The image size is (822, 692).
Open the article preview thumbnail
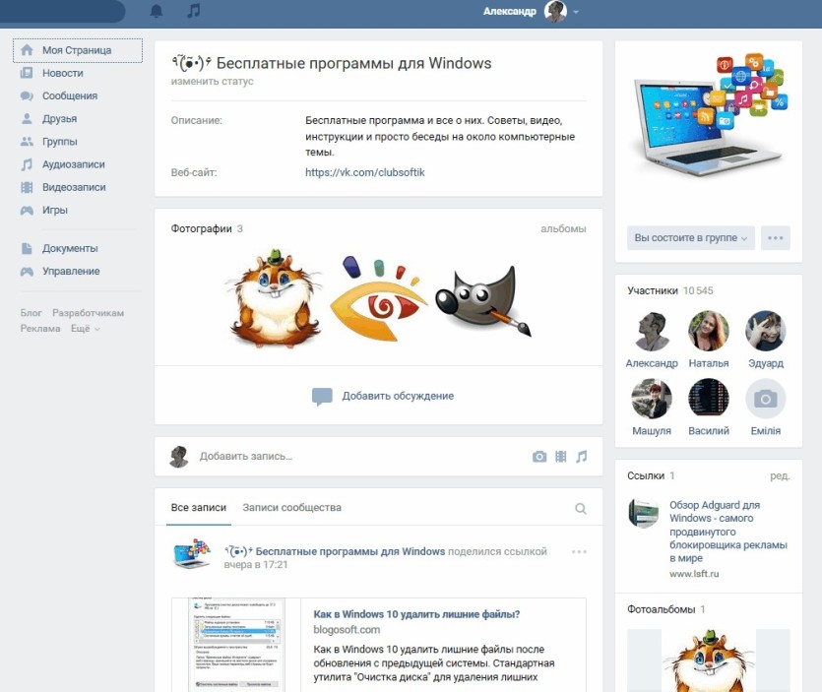pyautogui.click(x=236, y=645)
